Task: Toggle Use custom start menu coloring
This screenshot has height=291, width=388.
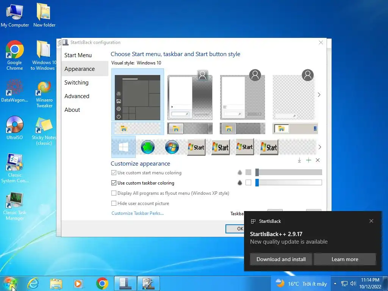Action: (146, 173)
